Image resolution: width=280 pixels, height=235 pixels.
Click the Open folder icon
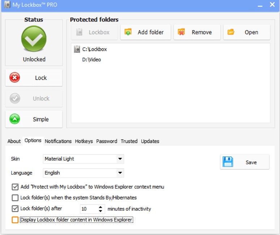pyautogui.click(x=231, y=32)
